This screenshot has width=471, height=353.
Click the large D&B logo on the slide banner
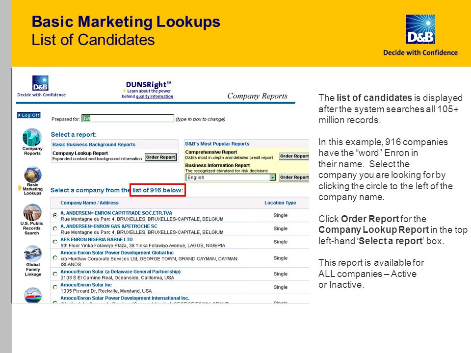click(x=420, y=29)
